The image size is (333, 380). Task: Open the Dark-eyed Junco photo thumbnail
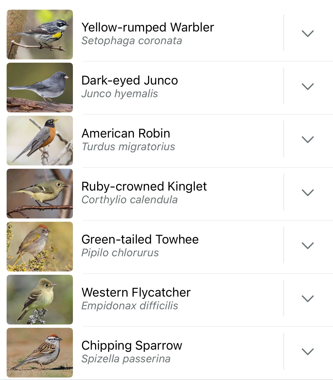(x=40, y=88)
